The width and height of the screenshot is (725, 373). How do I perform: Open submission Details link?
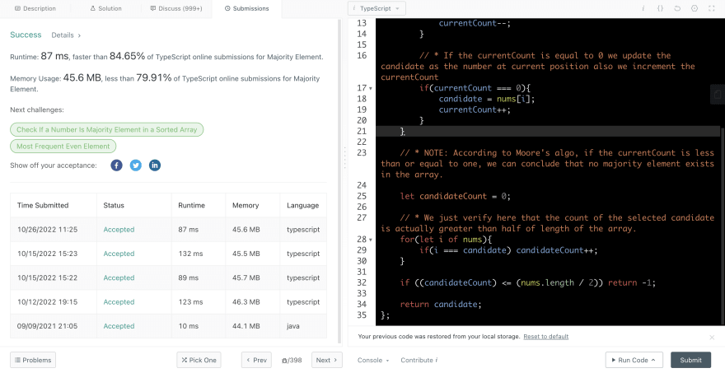[66, 35]
